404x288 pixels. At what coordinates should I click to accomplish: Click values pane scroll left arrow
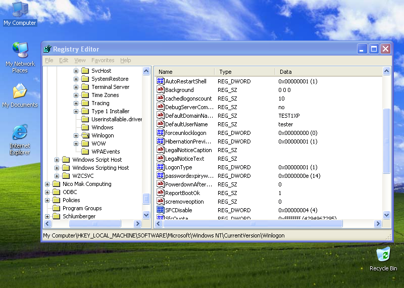click(x=159, y=223)
